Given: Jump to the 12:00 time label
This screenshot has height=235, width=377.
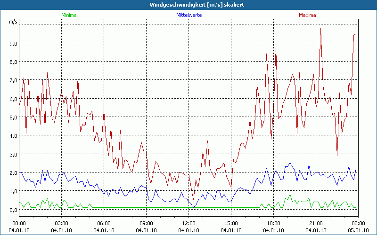Looking at the screenshot, I should (188, 223).
